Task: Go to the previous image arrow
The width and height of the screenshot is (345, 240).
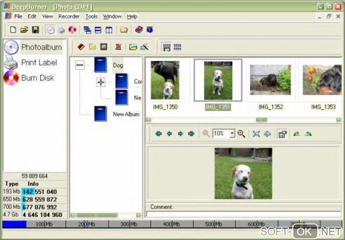Action: 169,134
